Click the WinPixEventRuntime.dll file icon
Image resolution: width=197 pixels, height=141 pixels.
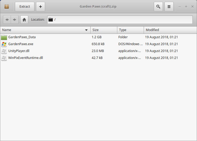pyautogui.click(x=4, y=58)
